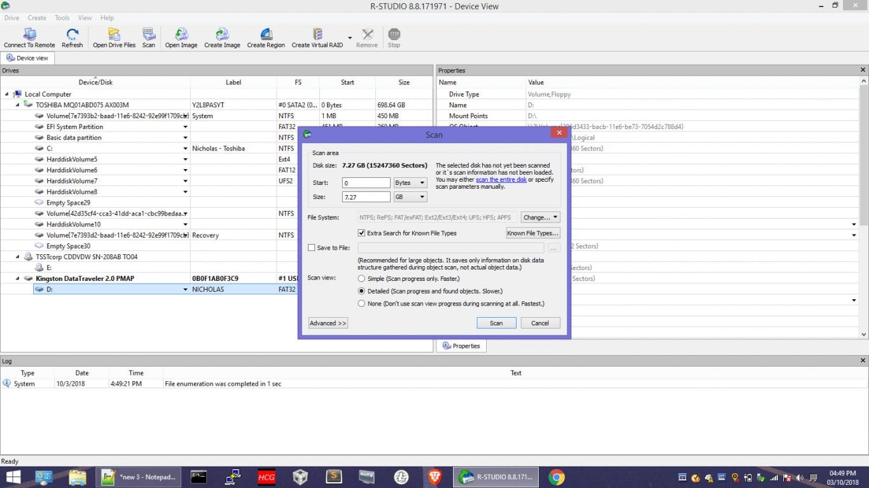Open the Drive menu
This screenshot has height=488, width=869.
point(11,18)
